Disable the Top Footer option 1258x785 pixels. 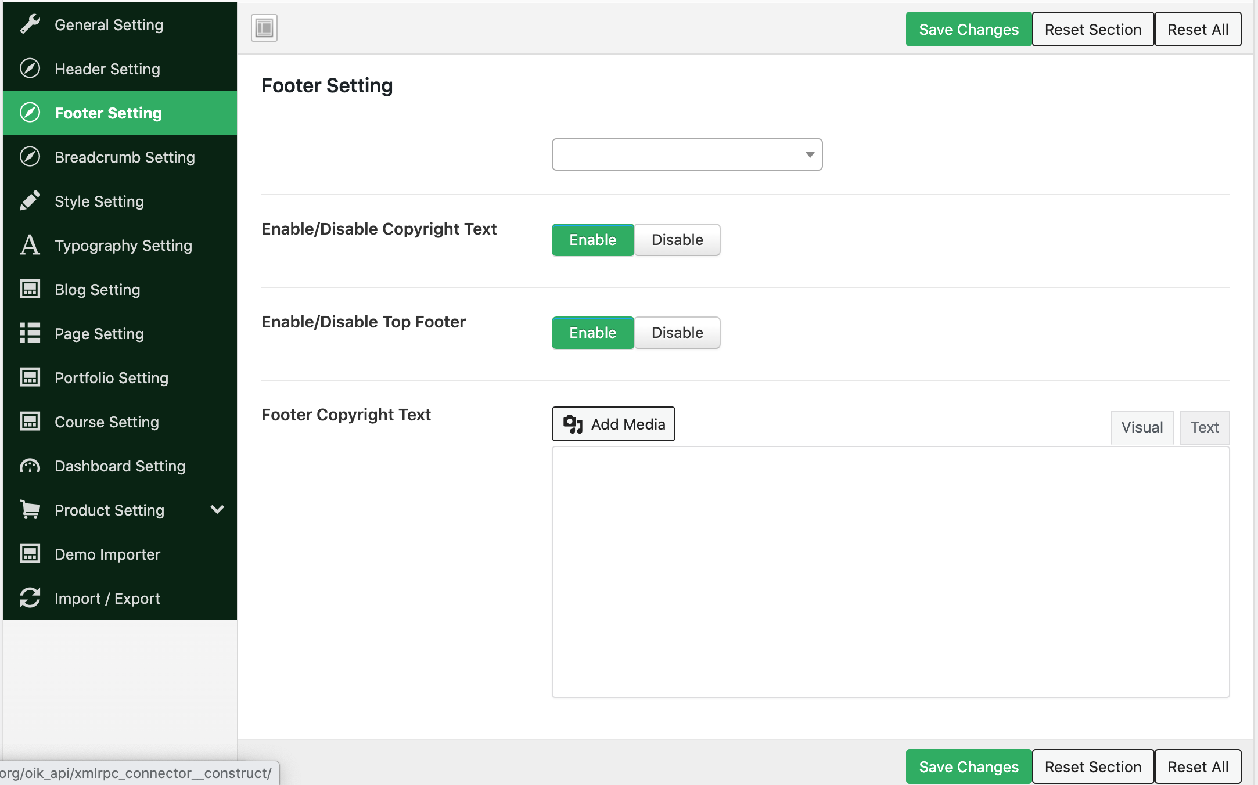point(677,333)
